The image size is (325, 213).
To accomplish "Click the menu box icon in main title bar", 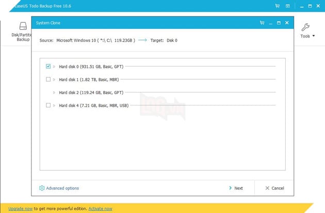I will point(288,6).
